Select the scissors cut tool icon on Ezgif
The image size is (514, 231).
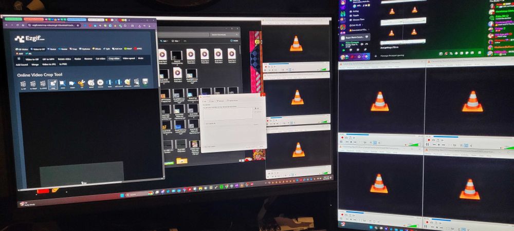click(81, 84)
